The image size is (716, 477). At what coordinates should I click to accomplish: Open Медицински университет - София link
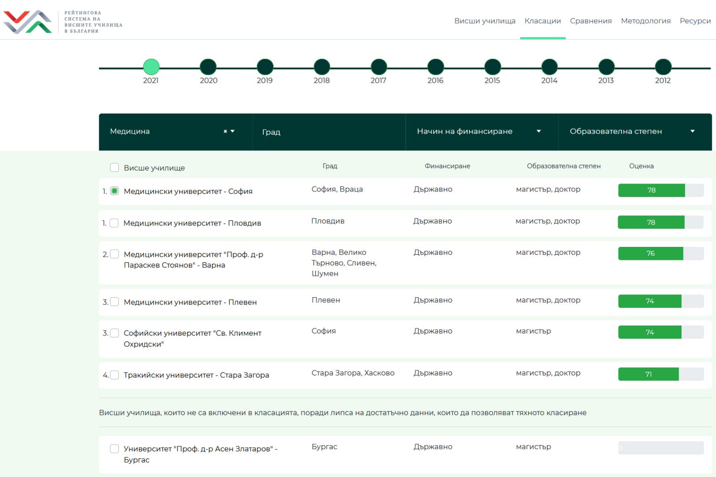click(188, 191)
